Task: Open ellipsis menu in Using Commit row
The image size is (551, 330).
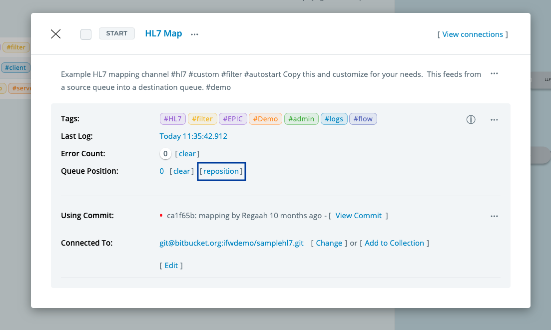Action: pyautogui.click(x=494, y=216)
